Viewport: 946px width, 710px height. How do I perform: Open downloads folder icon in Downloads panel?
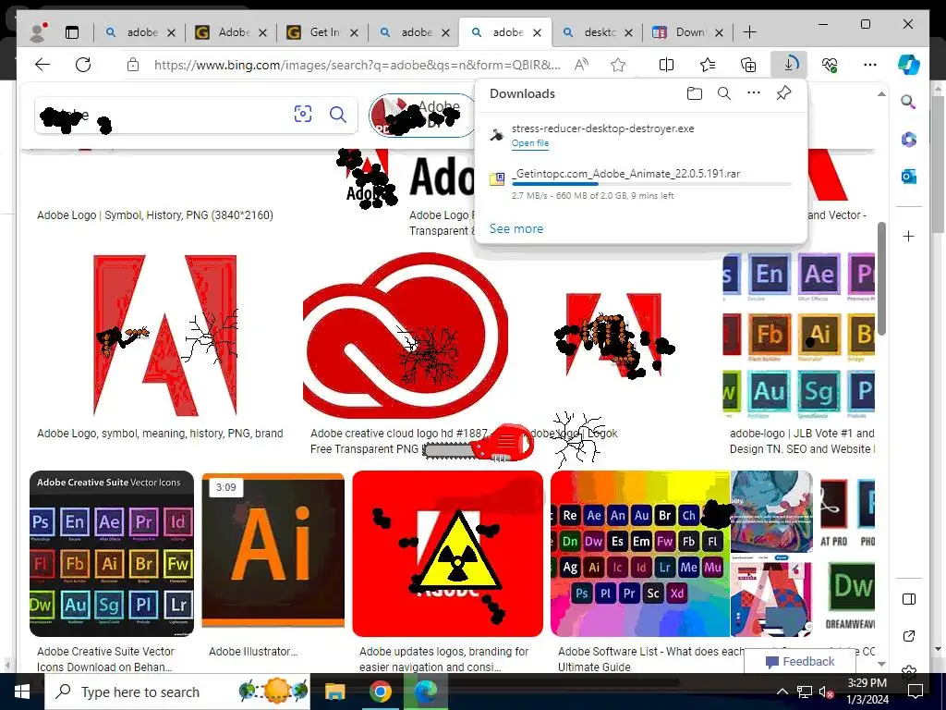point(695,93)
